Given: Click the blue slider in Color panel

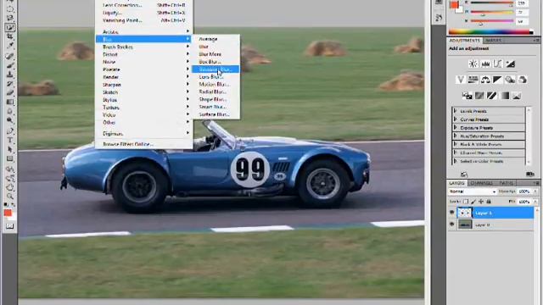Looking at the screenshot, I should click(491, 21).
